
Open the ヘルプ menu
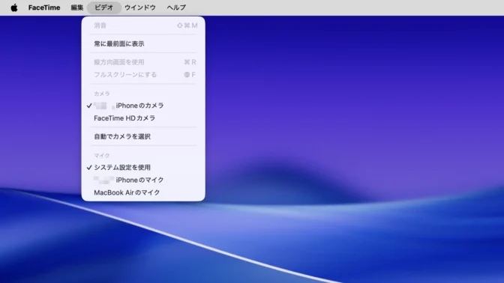click(176, 7)
